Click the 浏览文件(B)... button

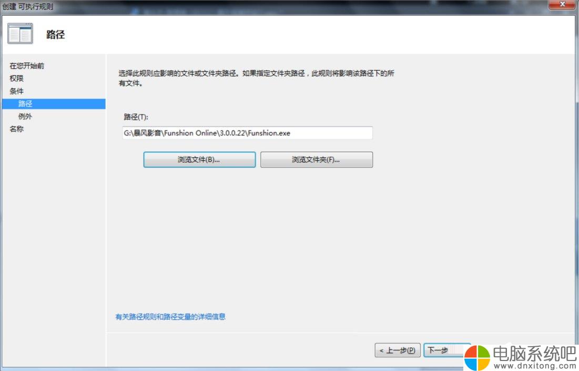click(x=199, y=159)
